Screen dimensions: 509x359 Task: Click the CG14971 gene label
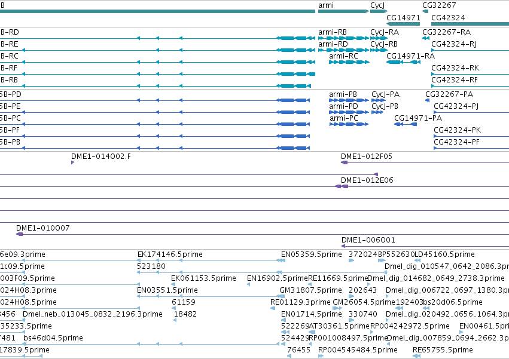[x=403, y=17]
